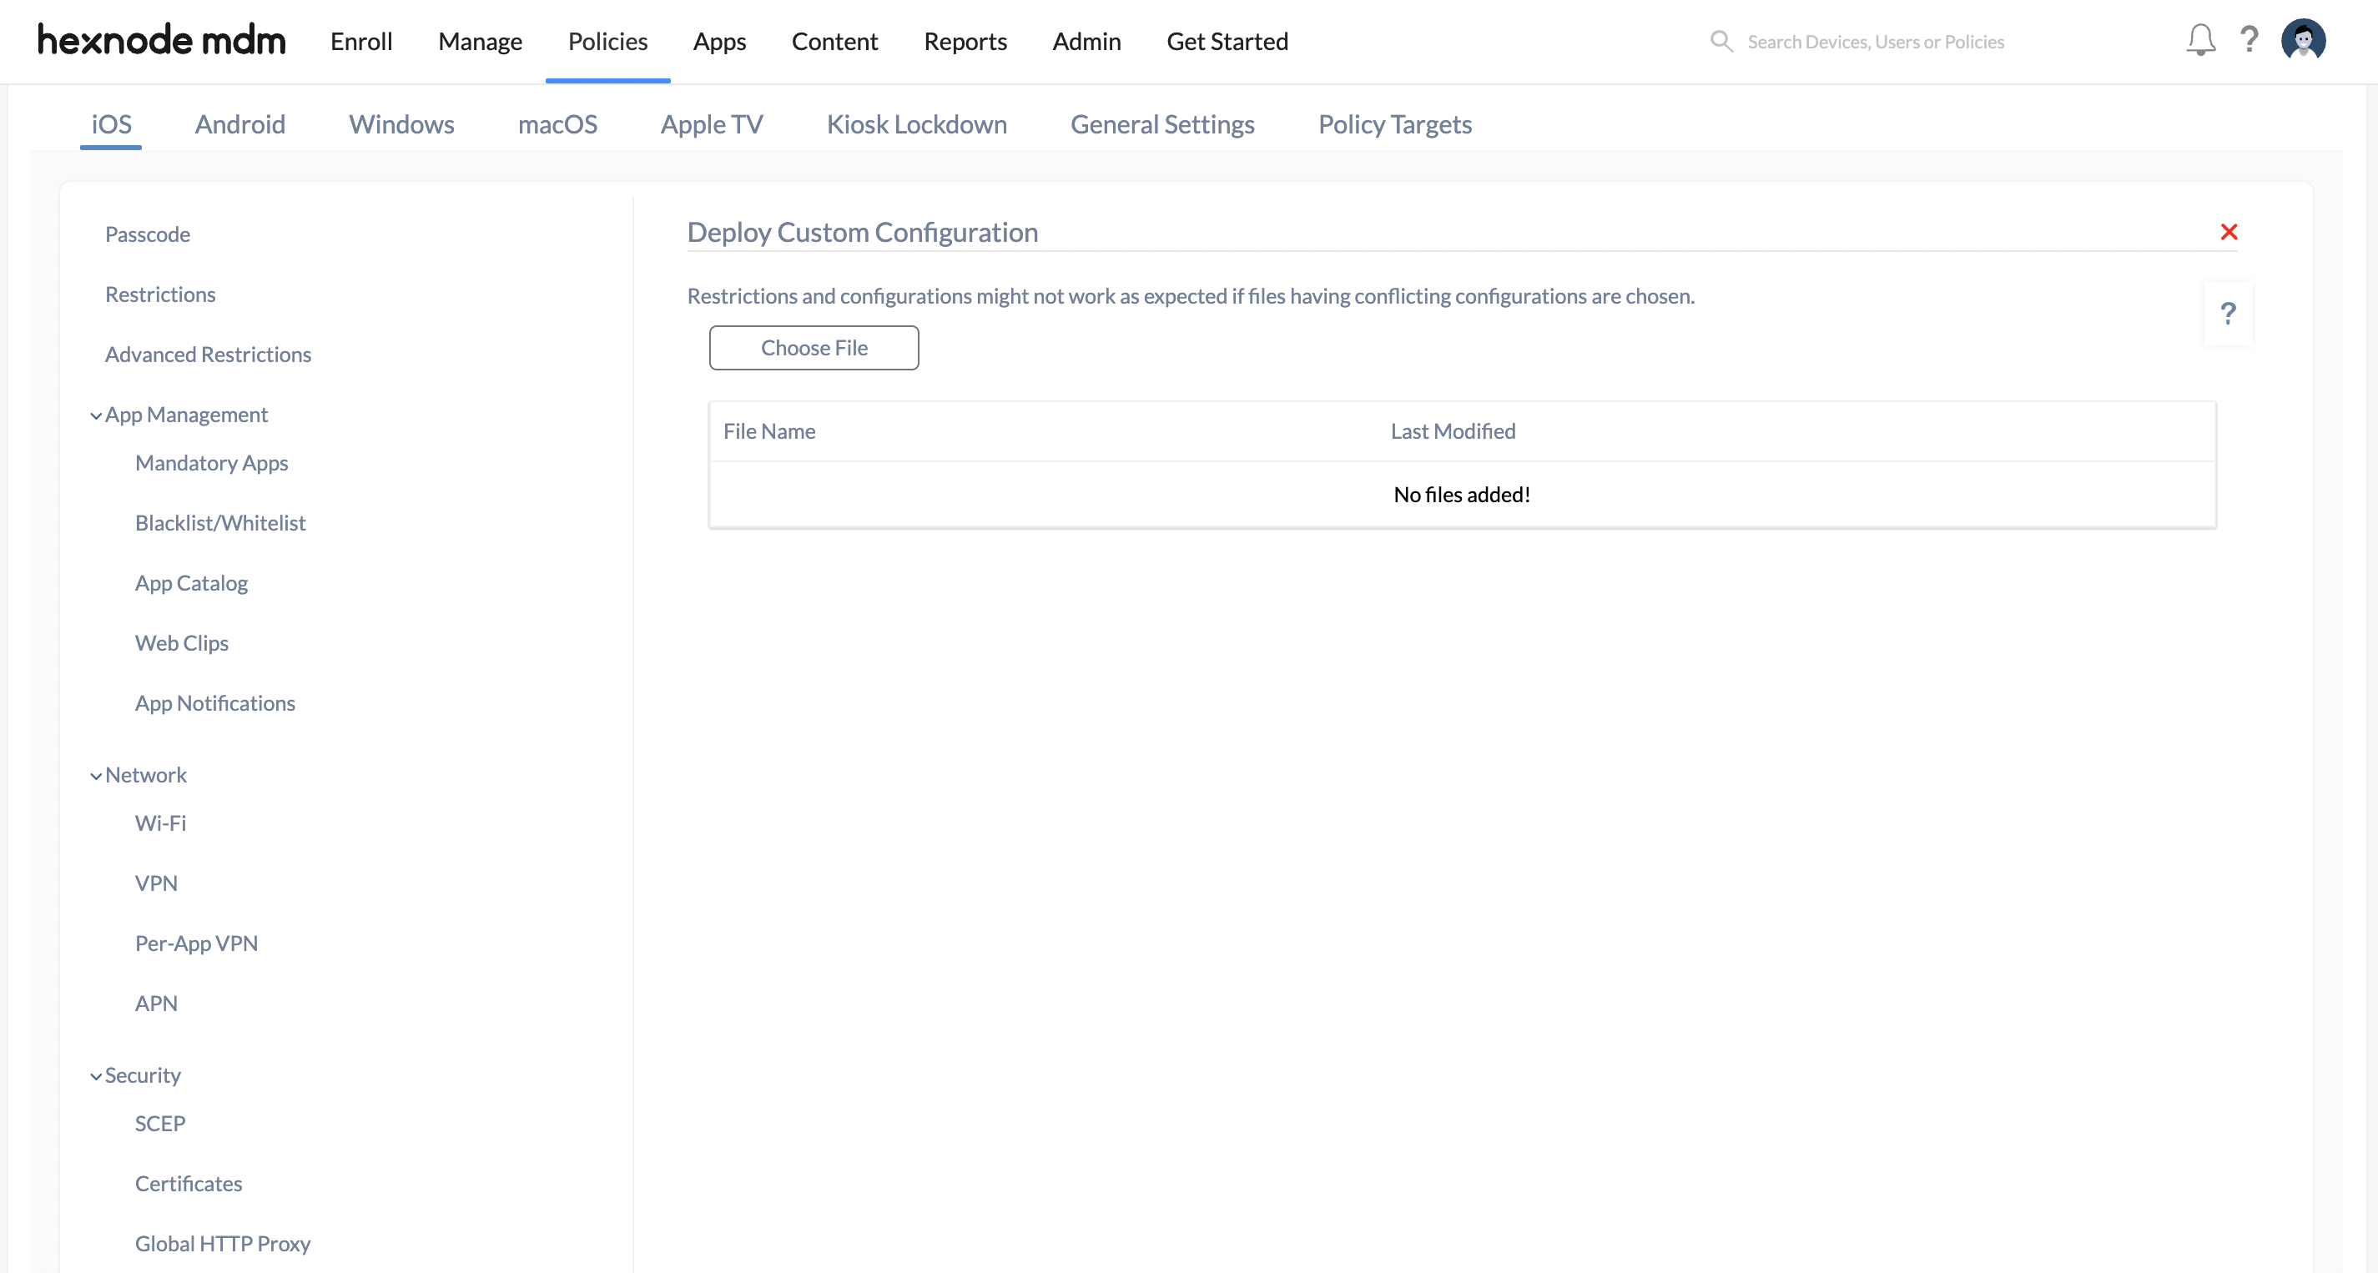Image resolution: width=2378 pixels, height=1273 pixels.
Task: Select the iOS tab
Action: [x=111, y=123]
